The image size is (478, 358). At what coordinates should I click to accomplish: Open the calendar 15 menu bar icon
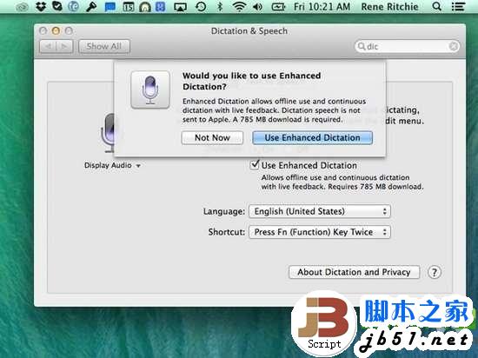(x=129, y=7)
